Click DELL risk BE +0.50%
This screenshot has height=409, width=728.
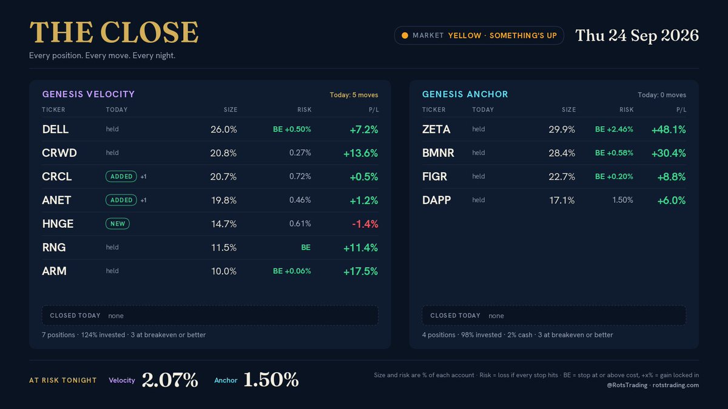point(292,129)
